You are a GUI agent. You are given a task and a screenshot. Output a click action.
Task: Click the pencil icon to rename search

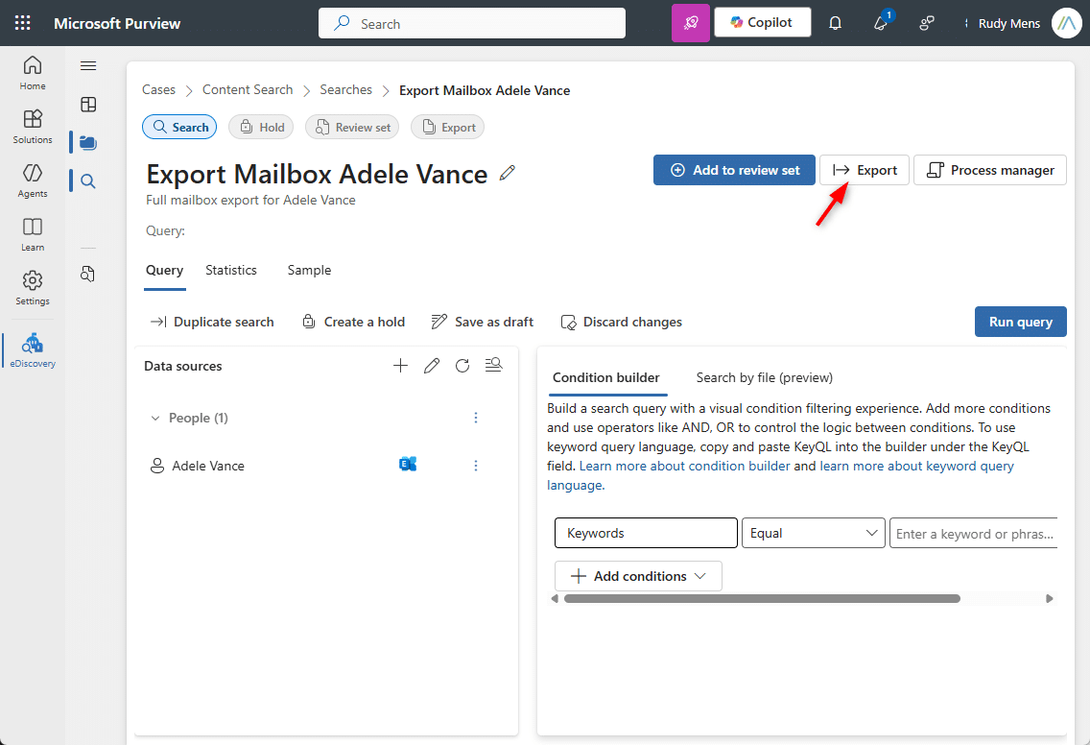coord(508,173)
